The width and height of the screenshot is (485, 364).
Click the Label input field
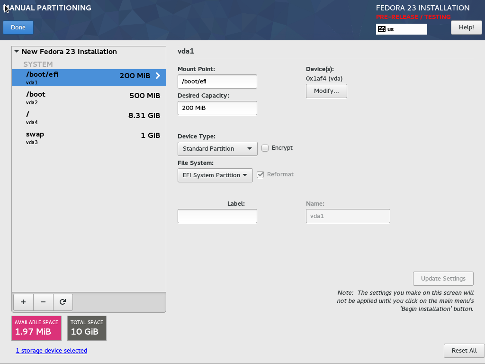click(217, 216)
